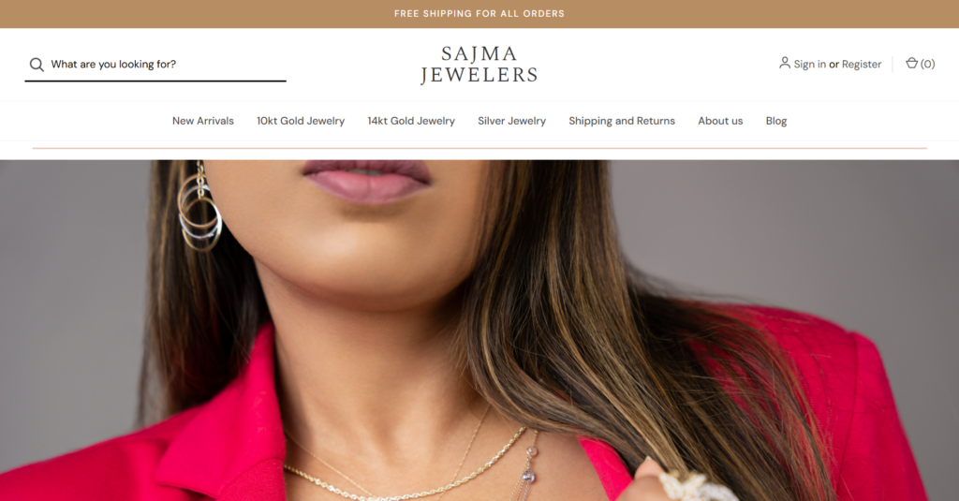Click the search magnifier icon
This screenshot has height=501, width=959.
[37, 65]
